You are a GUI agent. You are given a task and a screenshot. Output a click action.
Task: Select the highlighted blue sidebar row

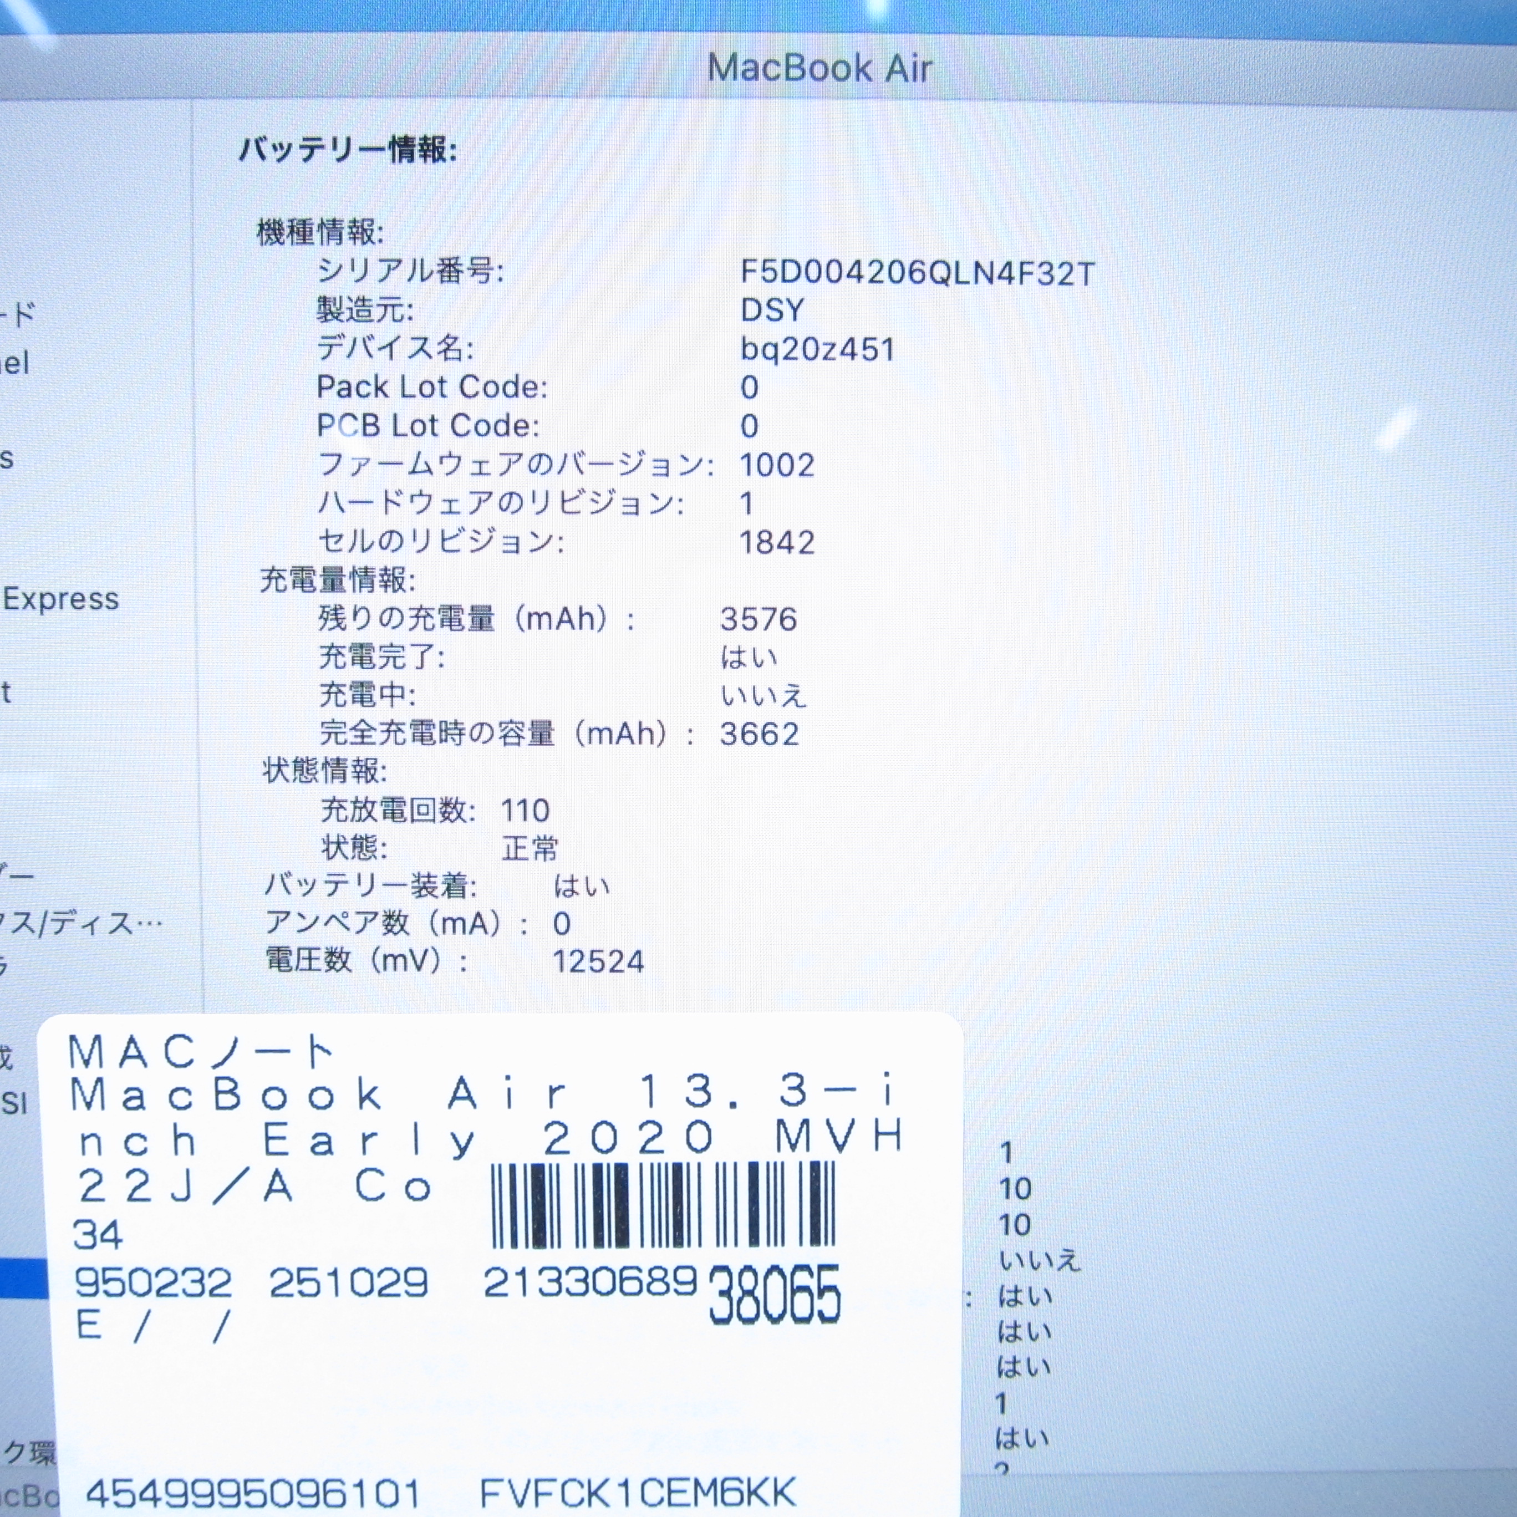pyautogui.click(x=23, y=1278)
